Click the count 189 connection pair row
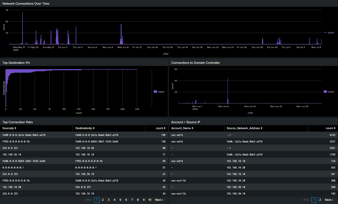Image resolution: width=338 pixels, height=204 pixels. pos(84,135)
